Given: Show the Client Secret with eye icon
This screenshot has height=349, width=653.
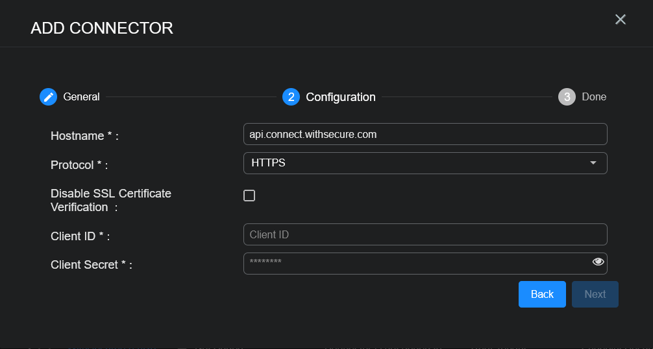Looking at the screenshot, I should (x=598, y=262).
